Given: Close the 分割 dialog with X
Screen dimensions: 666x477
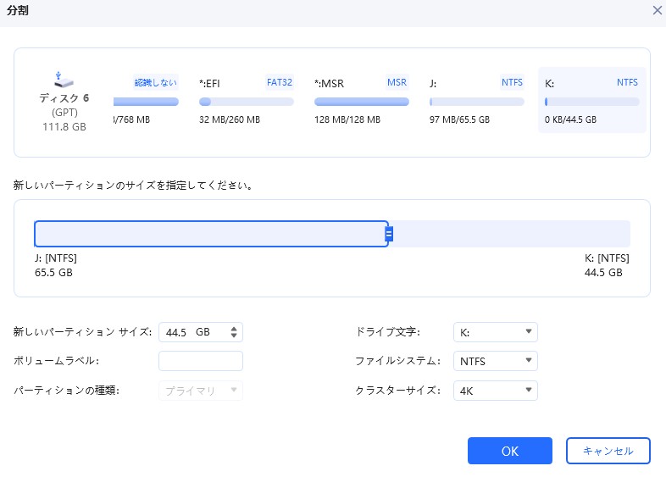Looking at the screenshot, I should 657,10.
